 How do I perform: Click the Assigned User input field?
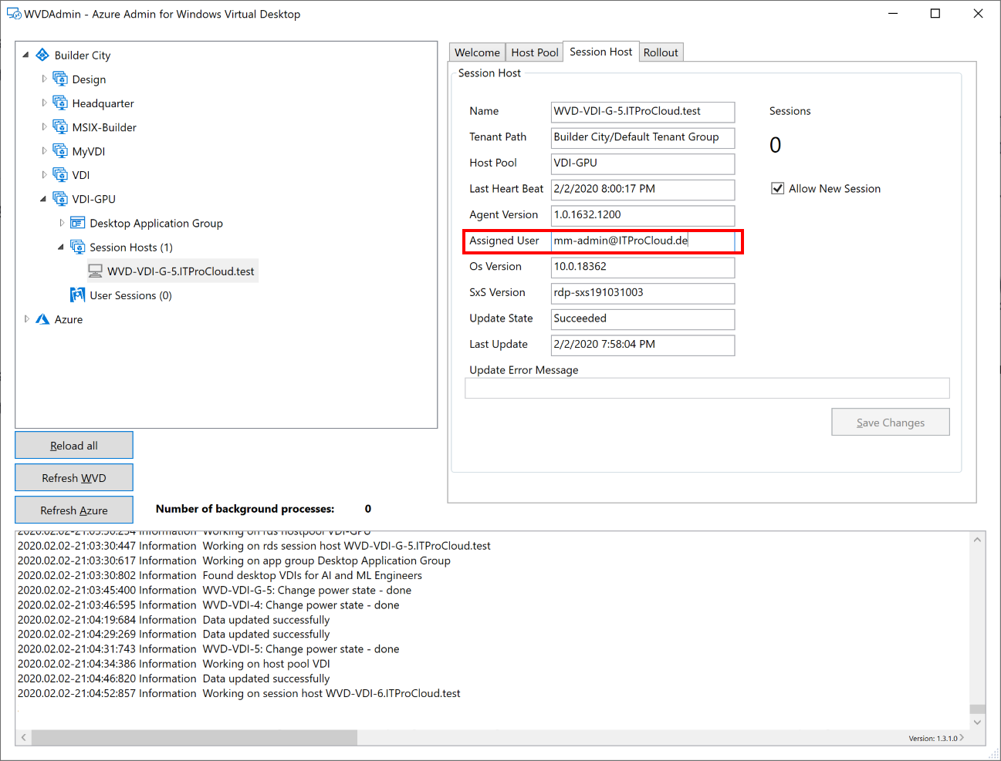pyautogui.click(x=643, y=241)
